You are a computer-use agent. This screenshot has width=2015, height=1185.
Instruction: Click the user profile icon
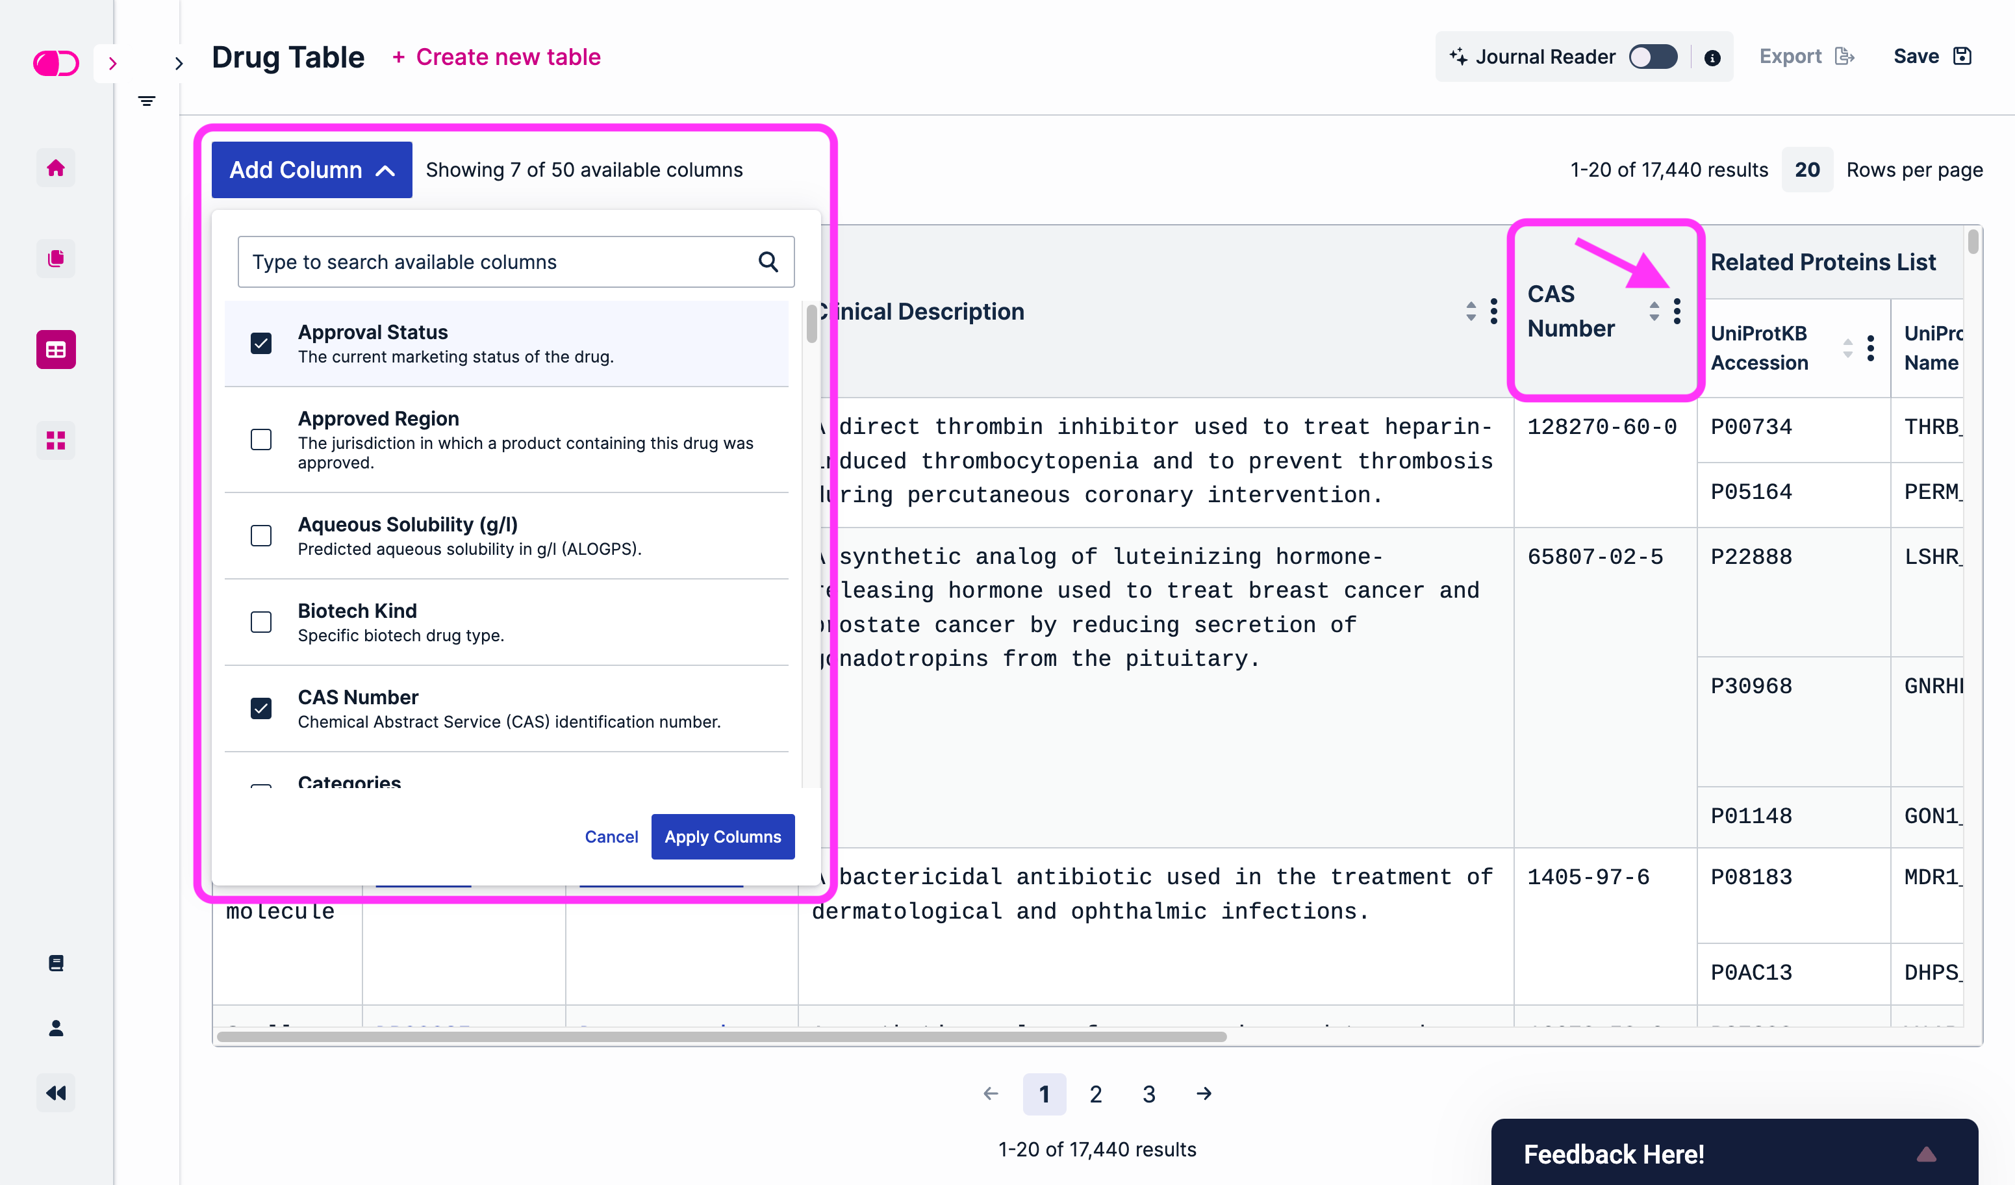pos(55,1028)
